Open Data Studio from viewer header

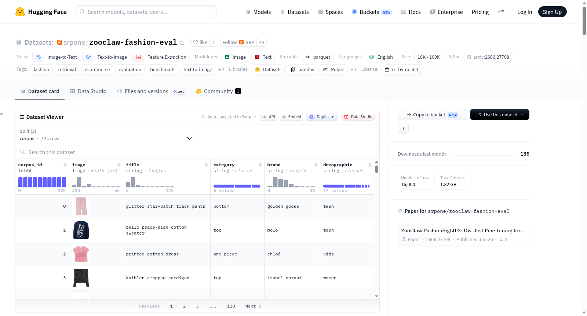pyautogui.click(x=358, y=117)
